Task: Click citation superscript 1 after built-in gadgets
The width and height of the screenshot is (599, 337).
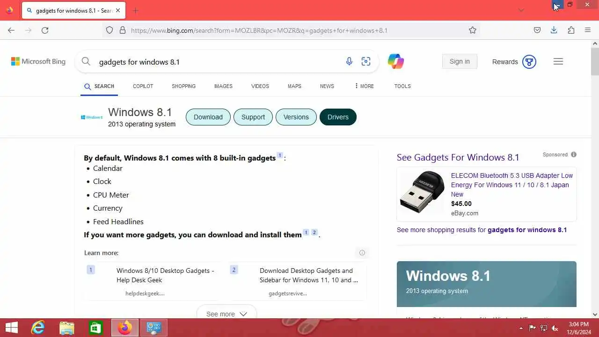Action: click(280, 155)
